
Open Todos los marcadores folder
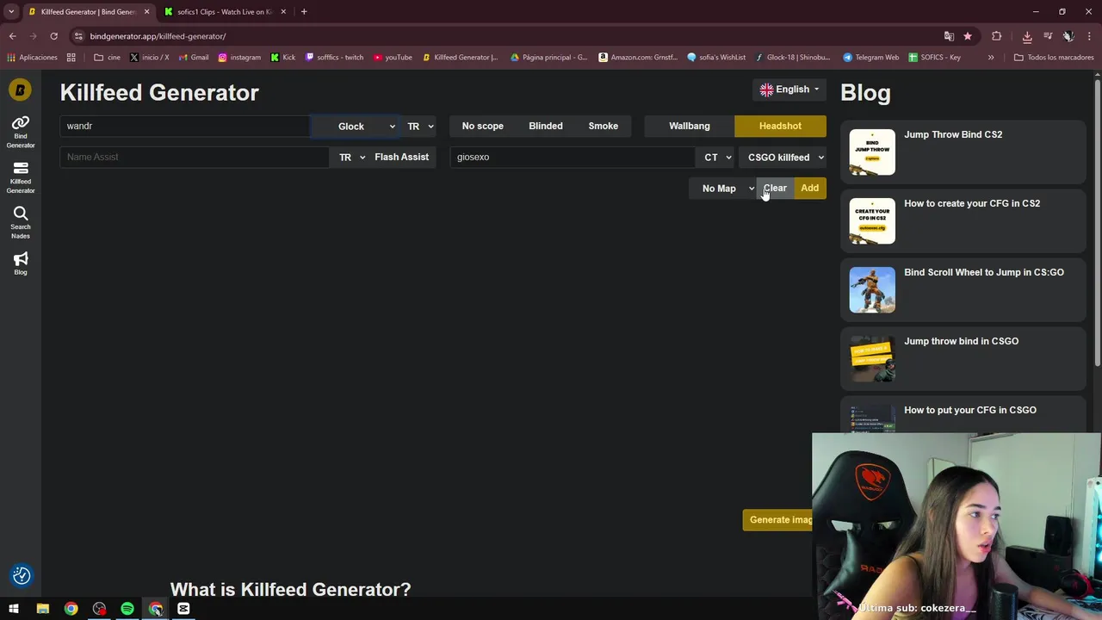point(1054,58)
